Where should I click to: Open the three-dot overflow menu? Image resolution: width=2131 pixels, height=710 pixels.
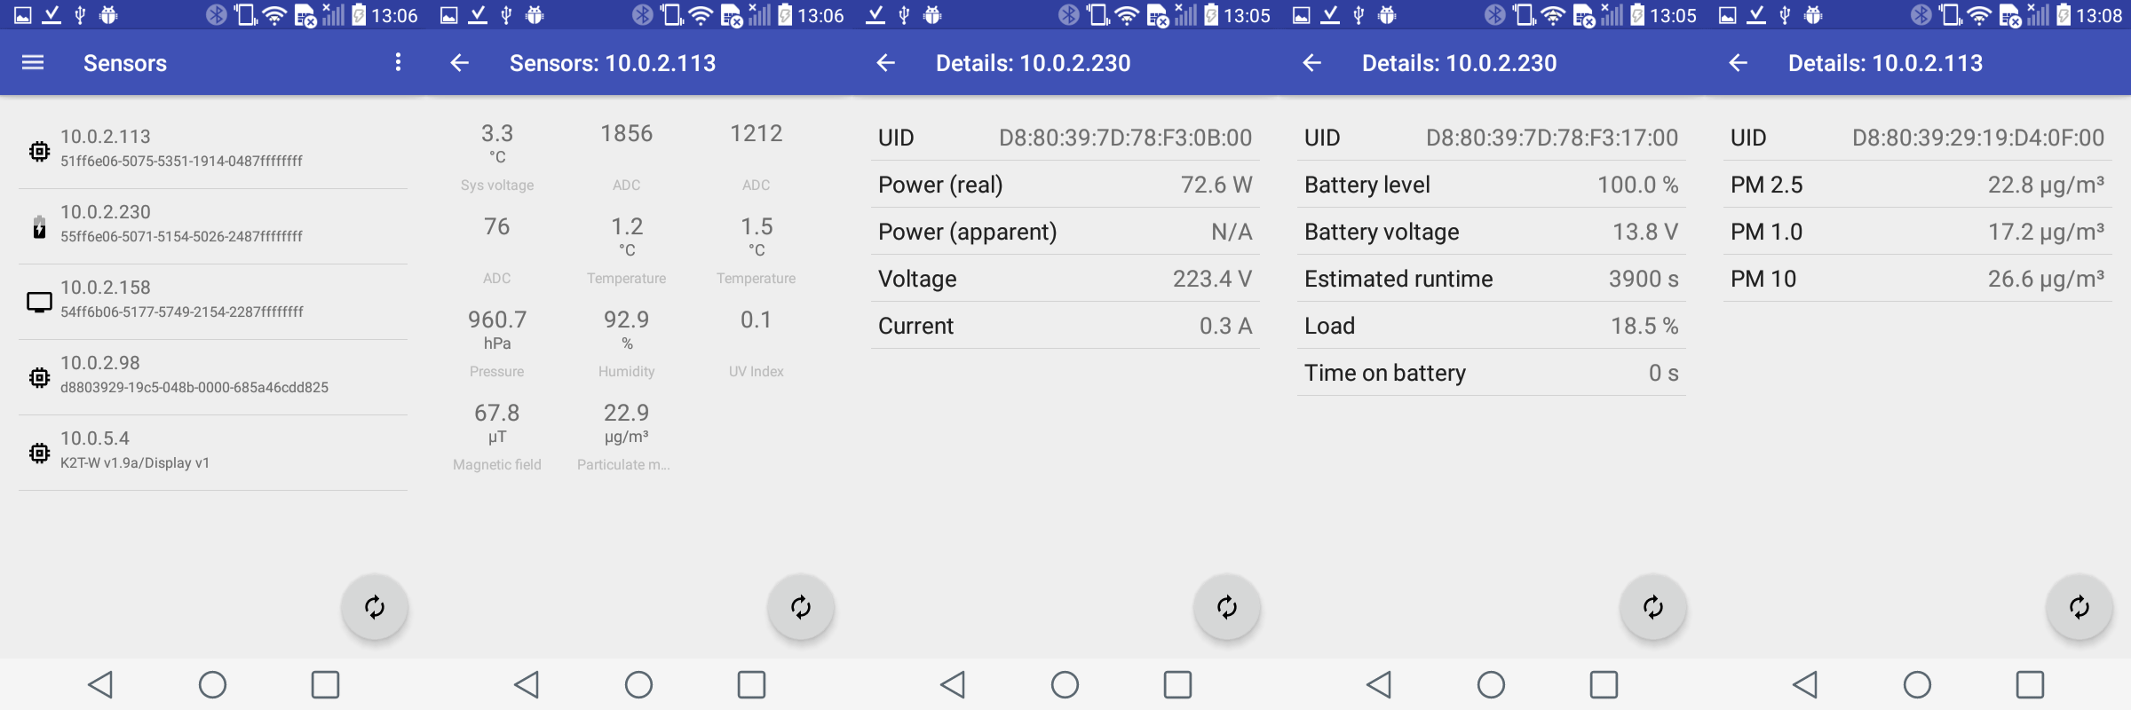tap(398, 62)
